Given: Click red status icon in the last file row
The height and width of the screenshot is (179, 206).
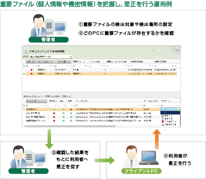Looking at the screenshot, I should point(54,121).
